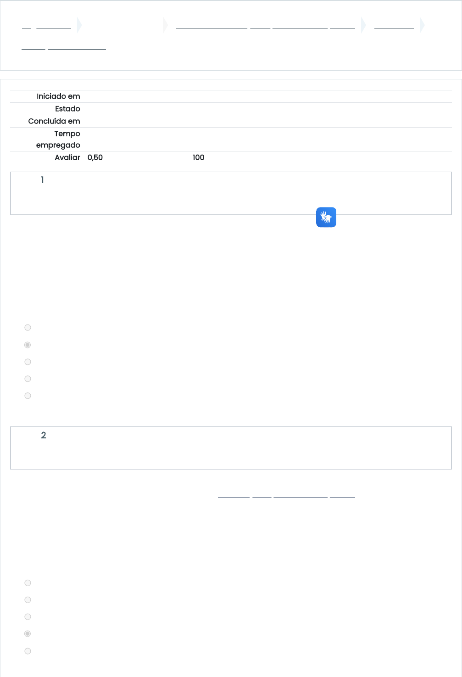Image resolution: width=462 pixels, height=677 pixels.
Task: Open the breadcrumb link after the third chevron
Action: (394, 25)
